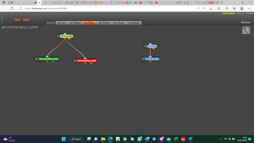Select the Buy pending order block
Screen dimensions: 254x143
(48, 59)
